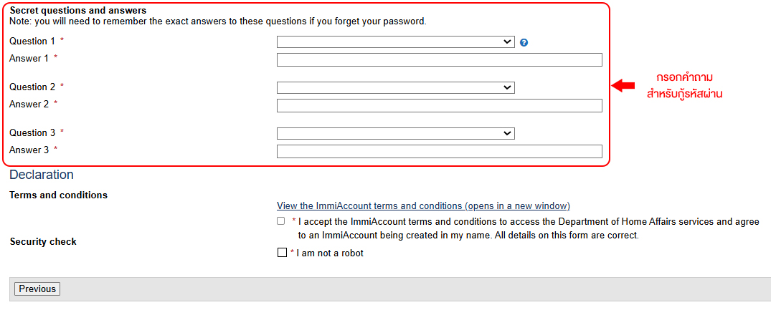Click the red arrow annotation
Image resolution: width=771 pixels, height=310 pixels.
pyautogui.click(x=623, y=86)
